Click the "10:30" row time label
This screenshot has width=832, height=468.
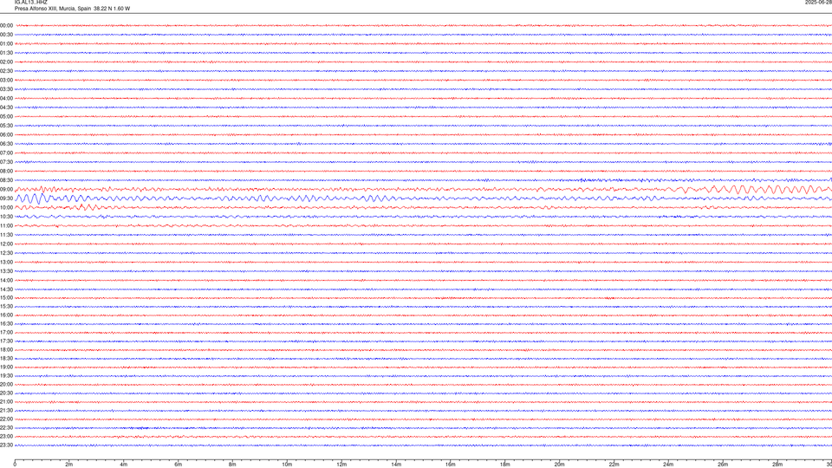coord(6,217)
